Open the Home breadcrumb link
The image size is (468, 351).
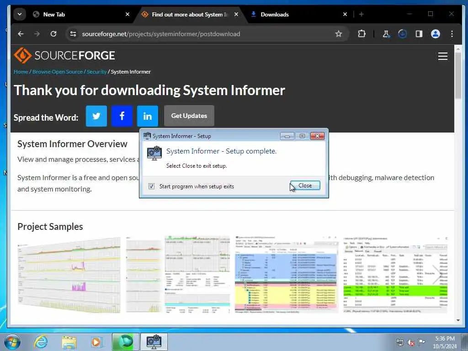pyautogui.click(x=21, y=72)
